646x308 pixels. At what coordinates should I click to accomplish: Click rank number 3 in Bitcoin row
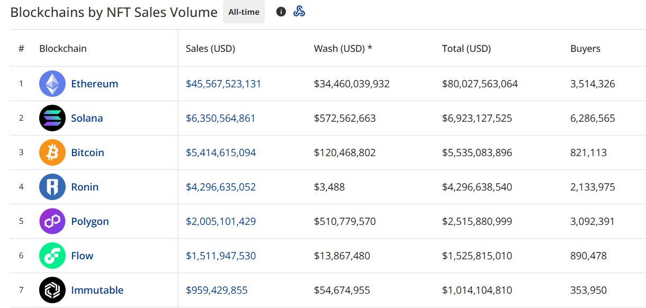pyautogui.click(x=21, y=152)
